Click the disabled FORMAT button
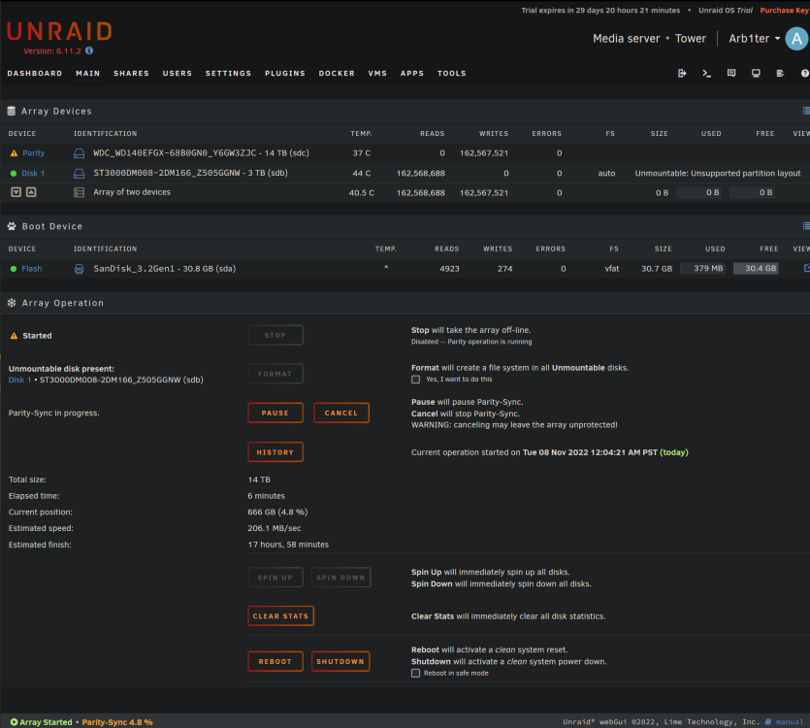The image size is (810, 728). coord(275,374)
